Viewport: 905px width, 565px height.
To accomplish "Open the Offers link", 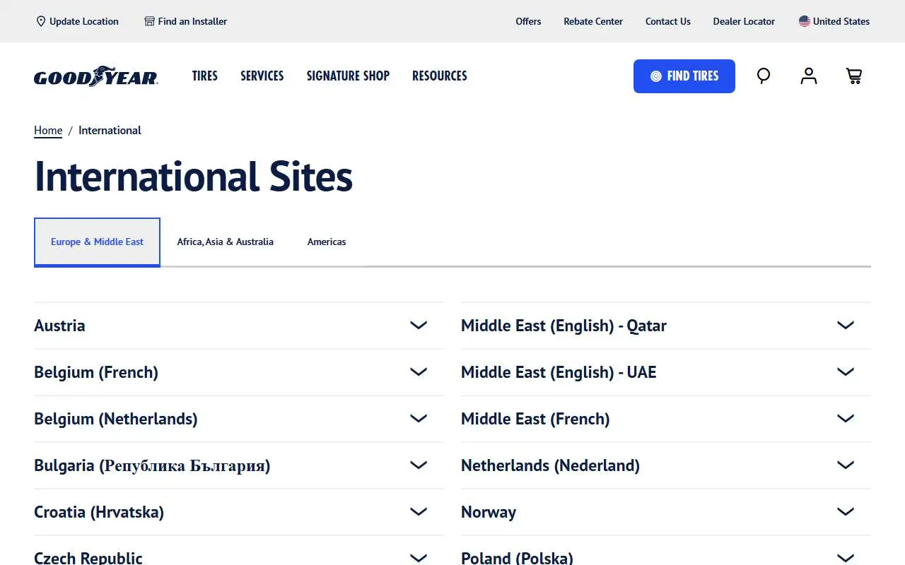I will [528, 21].
